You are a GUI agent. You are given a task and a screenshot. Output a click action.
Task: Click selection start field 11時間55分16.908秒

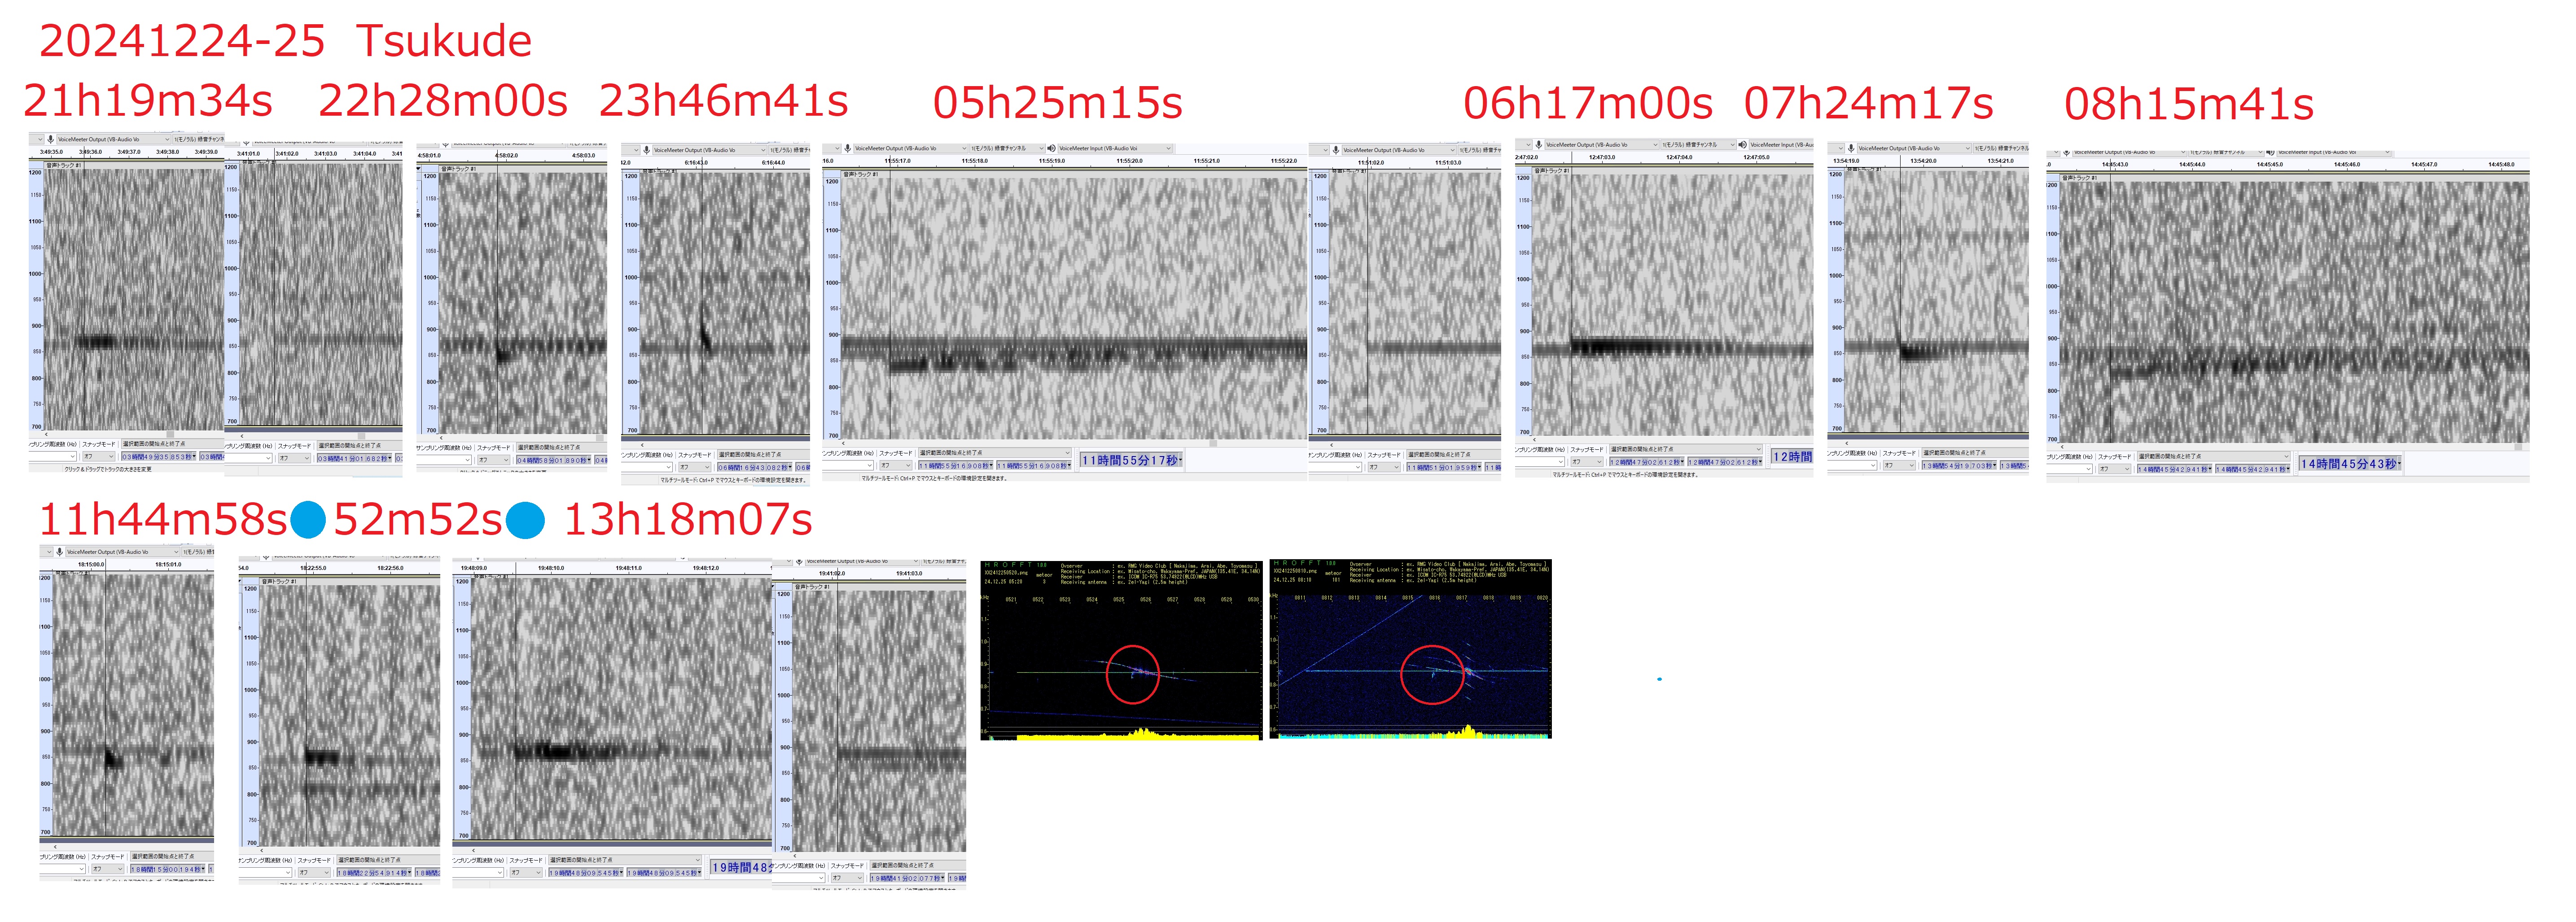955,465
